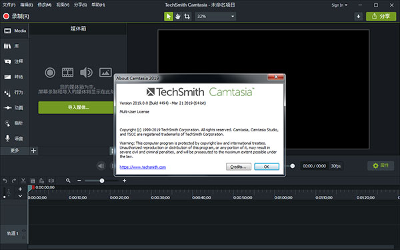
Task: Click the download arrow icon near Share
Action: click(x=359, y=17)
